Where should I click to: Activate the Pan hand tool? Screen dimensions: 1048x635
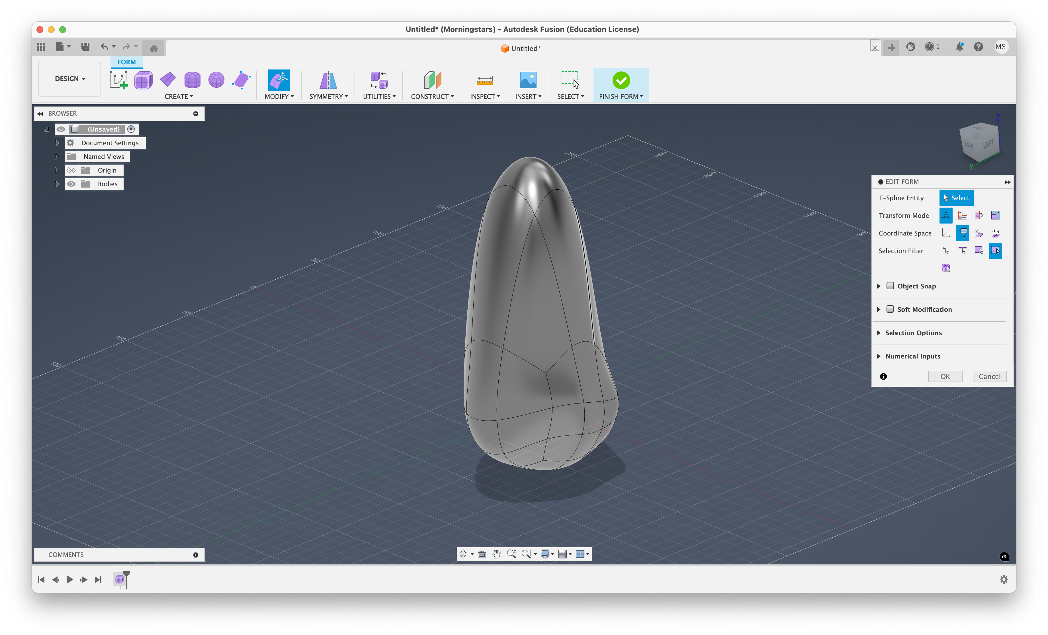496,554
